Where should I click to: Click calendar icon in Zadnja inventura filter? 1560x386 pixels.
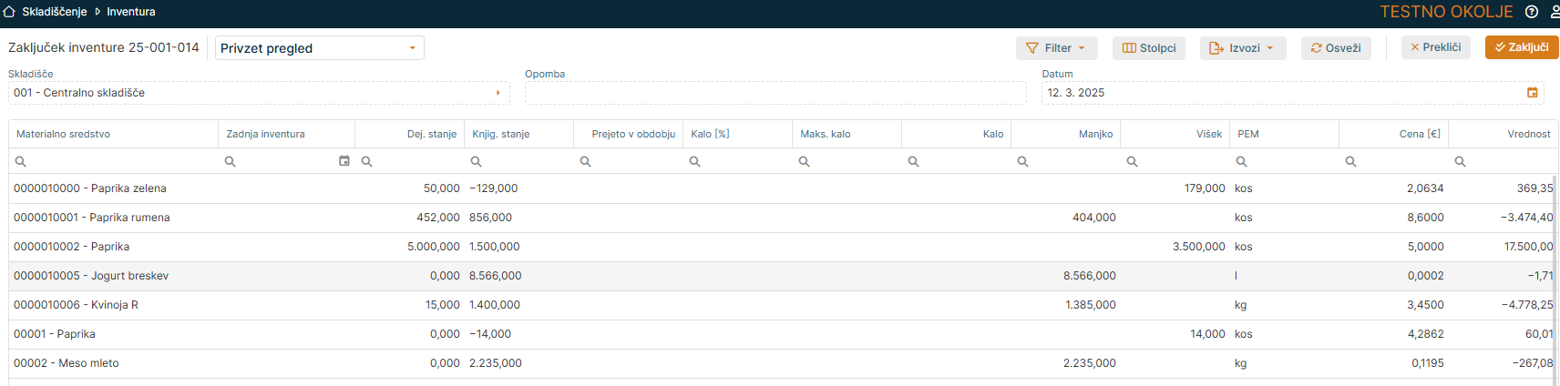point(344,161)
